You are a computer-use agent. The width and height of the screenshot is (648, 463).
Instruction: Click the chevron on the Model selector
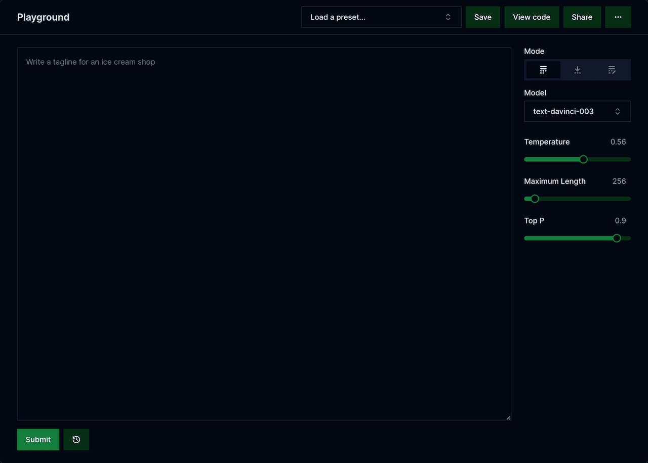617,111
